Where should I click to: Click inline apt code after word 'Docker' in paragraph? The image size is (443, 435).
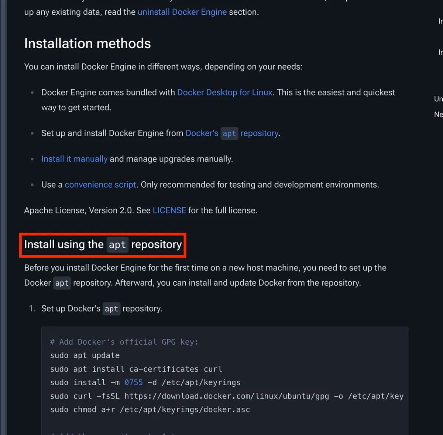coord(62,283)
